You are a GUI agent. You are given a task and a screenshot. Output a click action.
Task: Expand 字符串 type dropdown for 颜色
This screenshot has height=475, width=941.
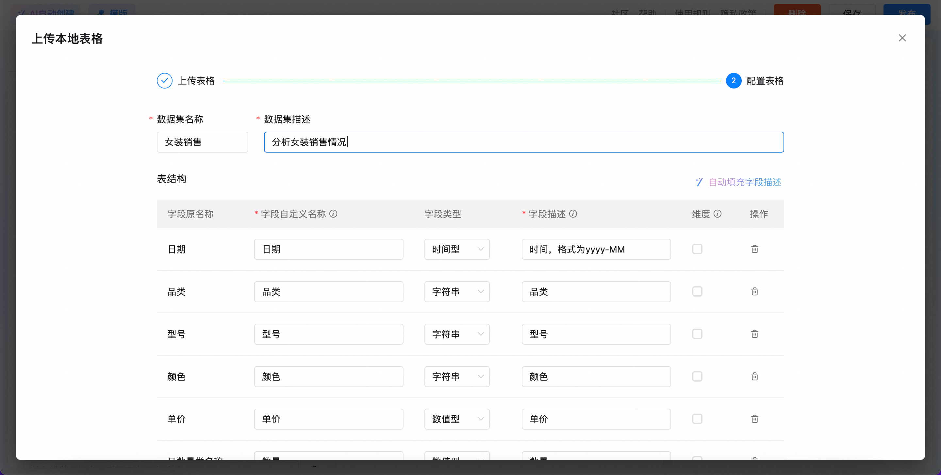coord(457,376)
